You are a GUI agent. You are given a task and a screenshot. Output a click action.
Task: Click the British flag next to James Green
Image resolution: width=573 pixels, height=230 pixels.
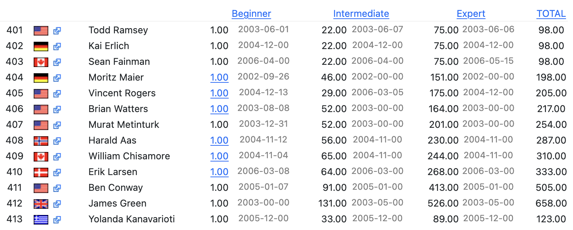pos(41,204)
